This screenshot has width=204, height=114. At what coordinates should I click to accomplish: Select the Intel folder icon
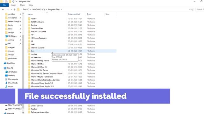(x=29, y=44)
